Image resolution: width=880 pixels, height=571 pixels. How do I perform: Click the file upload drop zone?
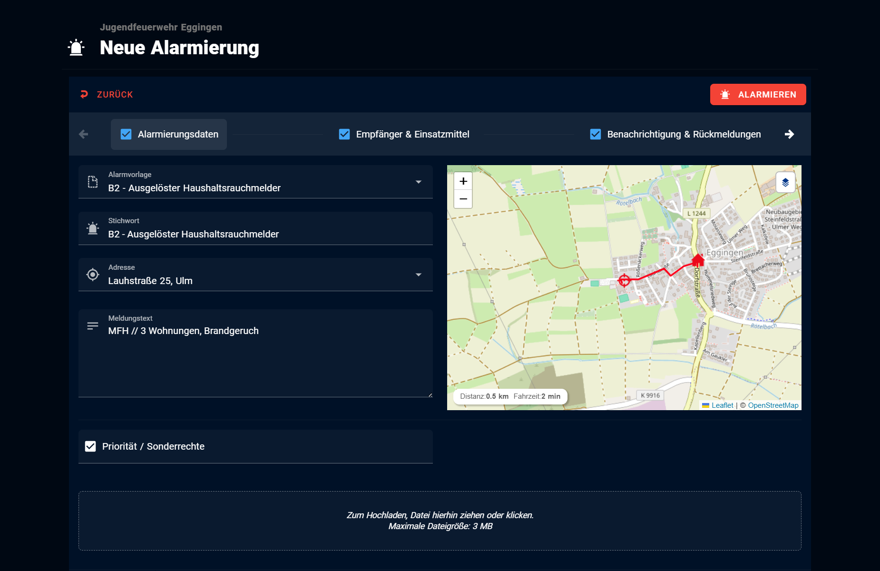click(440, 521)
